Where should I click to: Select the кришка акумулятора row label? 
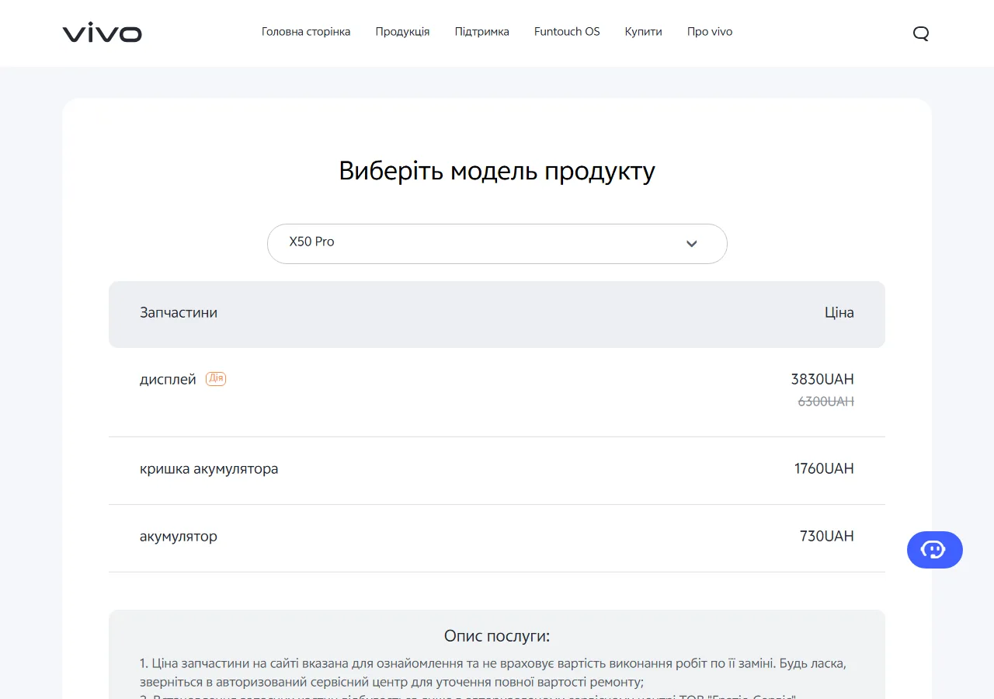(209, 469)
